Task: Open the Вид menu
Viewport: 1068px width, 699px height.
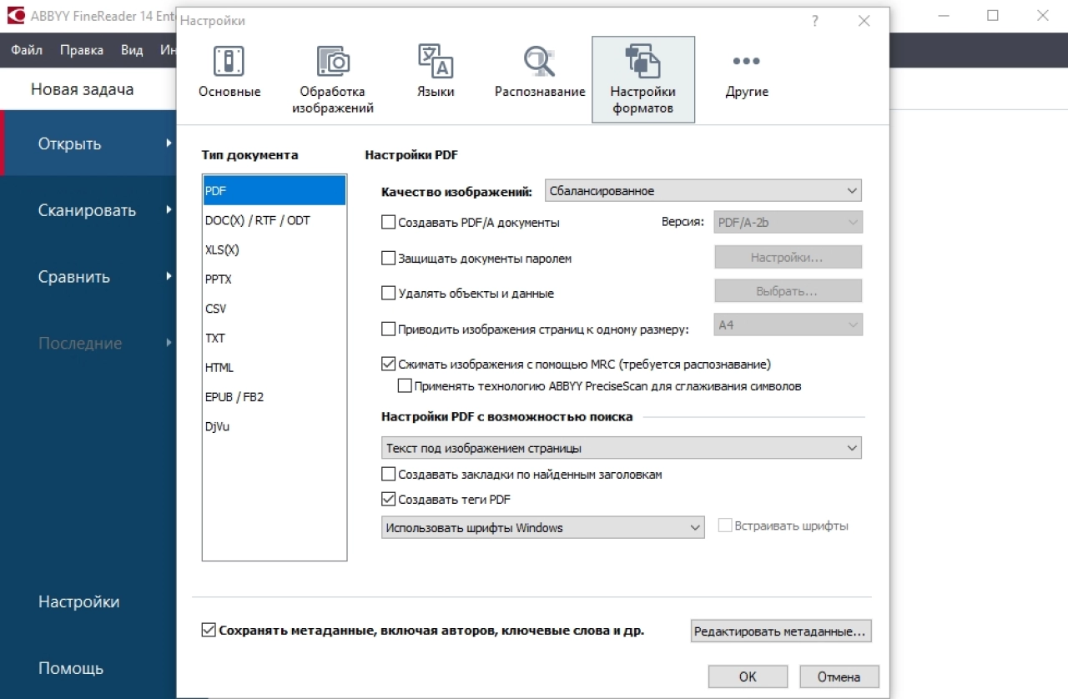Action: pyautogui.click(x=132, y=50)
